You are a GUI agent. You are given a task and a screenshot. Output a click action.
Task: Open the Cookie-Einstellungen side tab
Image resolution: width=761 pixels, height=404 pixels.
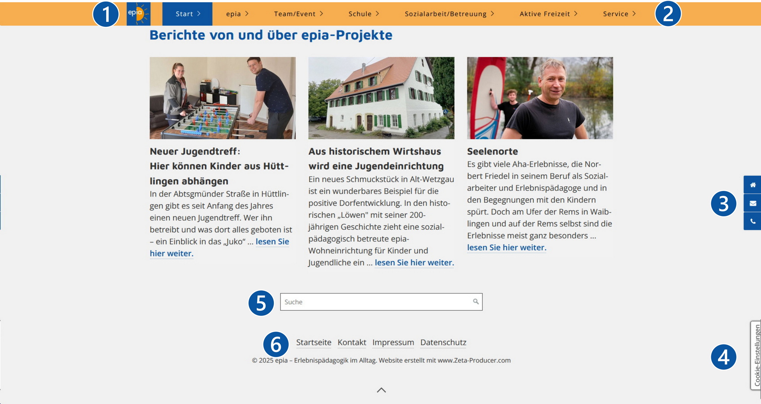756,355
